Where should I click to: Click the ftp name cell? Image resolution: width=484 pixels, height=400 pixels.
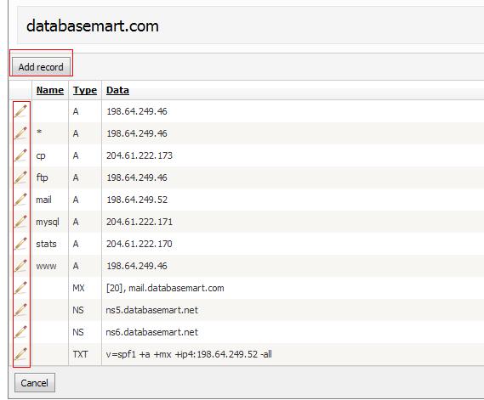tap(42, 177)
